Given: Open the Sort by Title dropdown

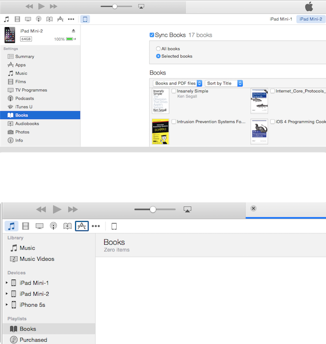Looking at the screenshot, I should [224, 83].
